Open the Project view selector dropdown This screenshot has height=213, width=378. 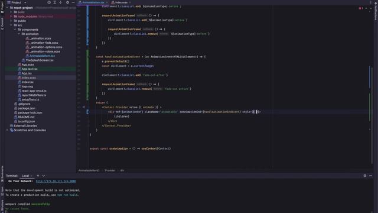tap(17, 2)
